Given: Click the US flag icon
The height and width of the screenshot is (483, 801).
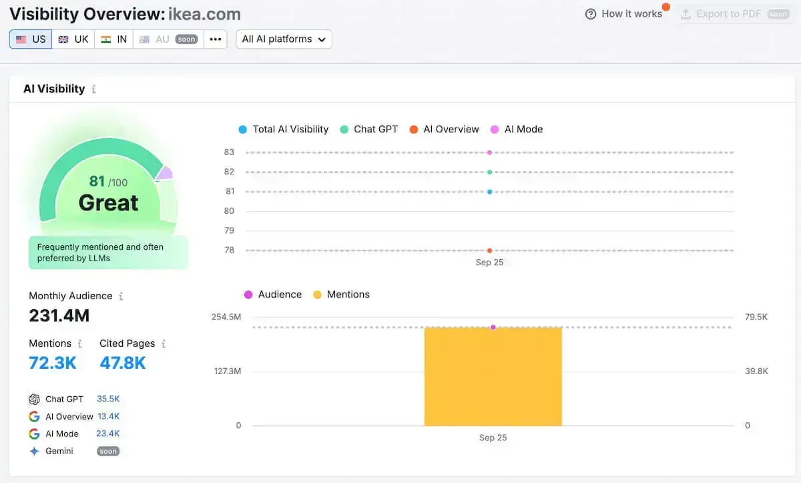Looking at the screenshot, I should point(21,39).
